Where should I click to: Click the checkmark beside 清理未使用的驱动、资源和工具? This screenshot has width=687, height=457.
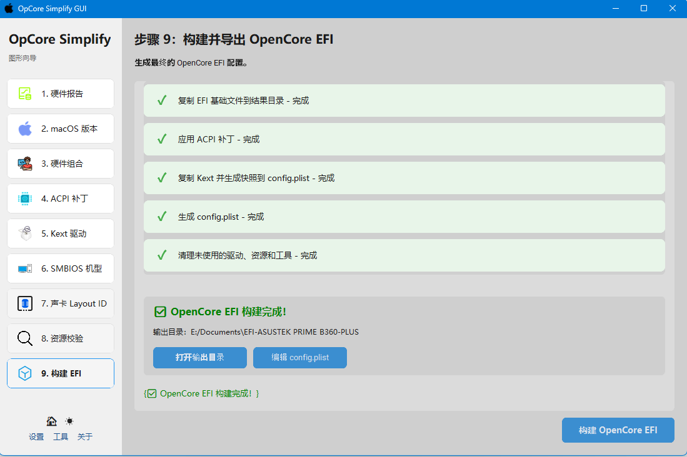pyautogui.click(x=162, y=255)
